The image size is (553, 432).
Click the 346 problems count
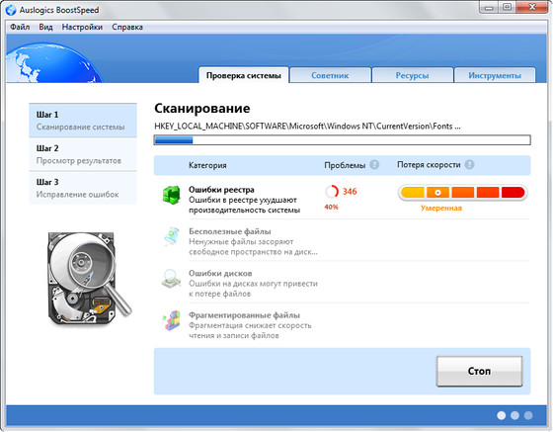[350, 192]
